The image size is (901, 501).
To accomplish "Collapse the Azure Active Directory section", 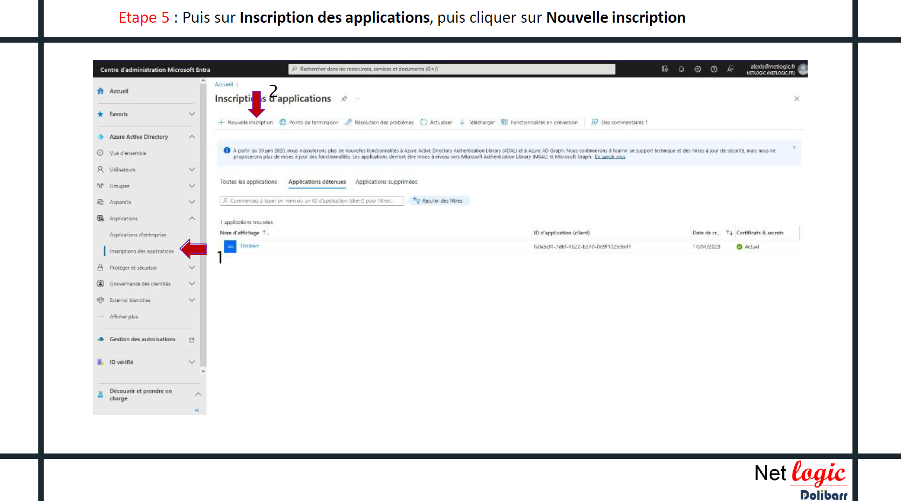I will click(x=192, y=137).
